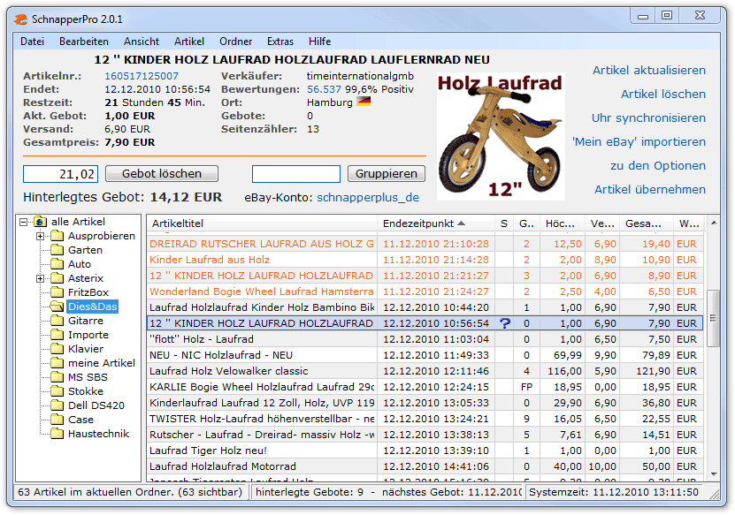Click the bid amount field showing 21,02
735x515 pixels.
pos(60,174)
